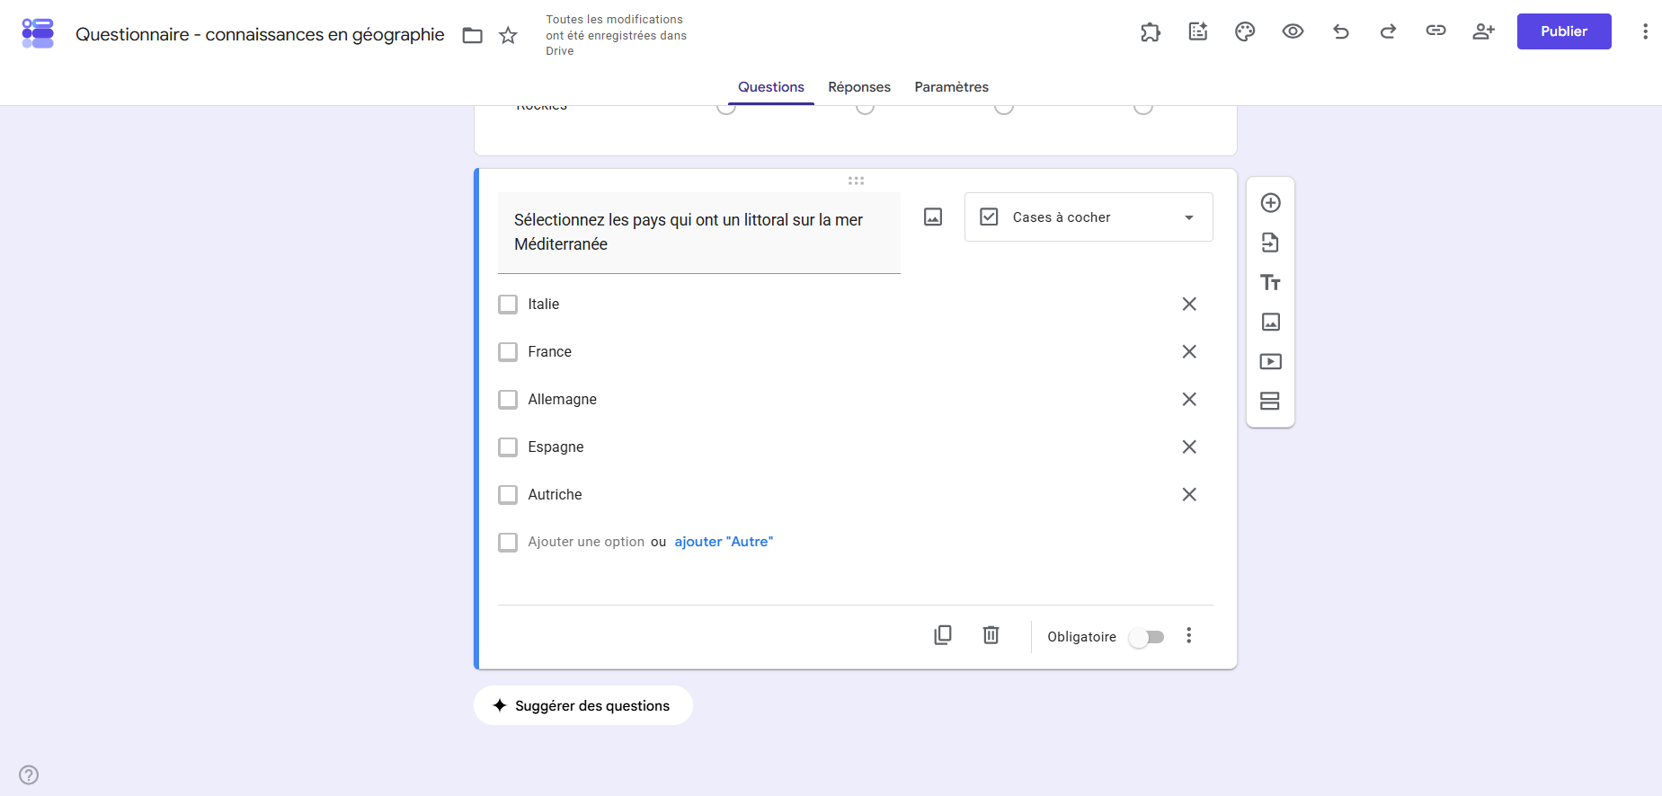Image resolution: width=1662 pixels, height=796 pixels.
Task: Open the top-right more options menu
Action: [1645, 31]
